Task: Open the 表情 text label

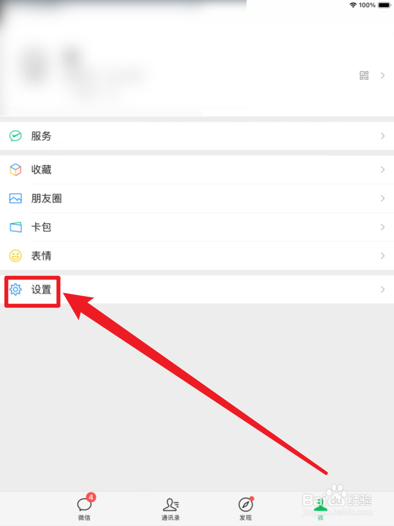Action: (x=41, y=256)
